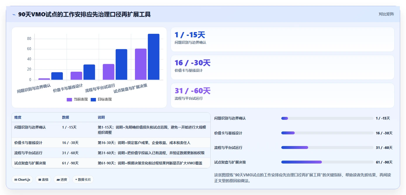
Task: Click the summary paragraph starting 这张图提炼
Action: 303,178
